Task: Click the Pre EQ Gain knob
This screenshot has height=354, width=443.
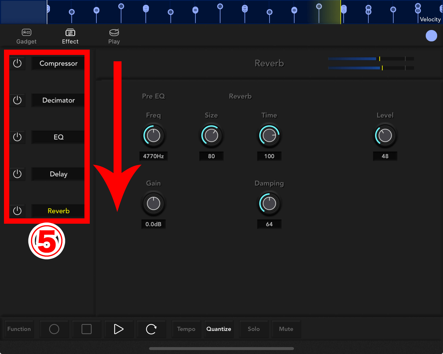Action: [x=154, y=204]
